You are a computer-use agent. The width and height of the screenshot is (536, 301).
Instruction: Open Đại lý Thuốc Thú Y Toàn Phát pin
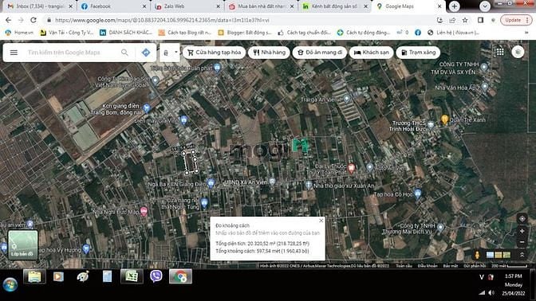click(x=351, y=167)
